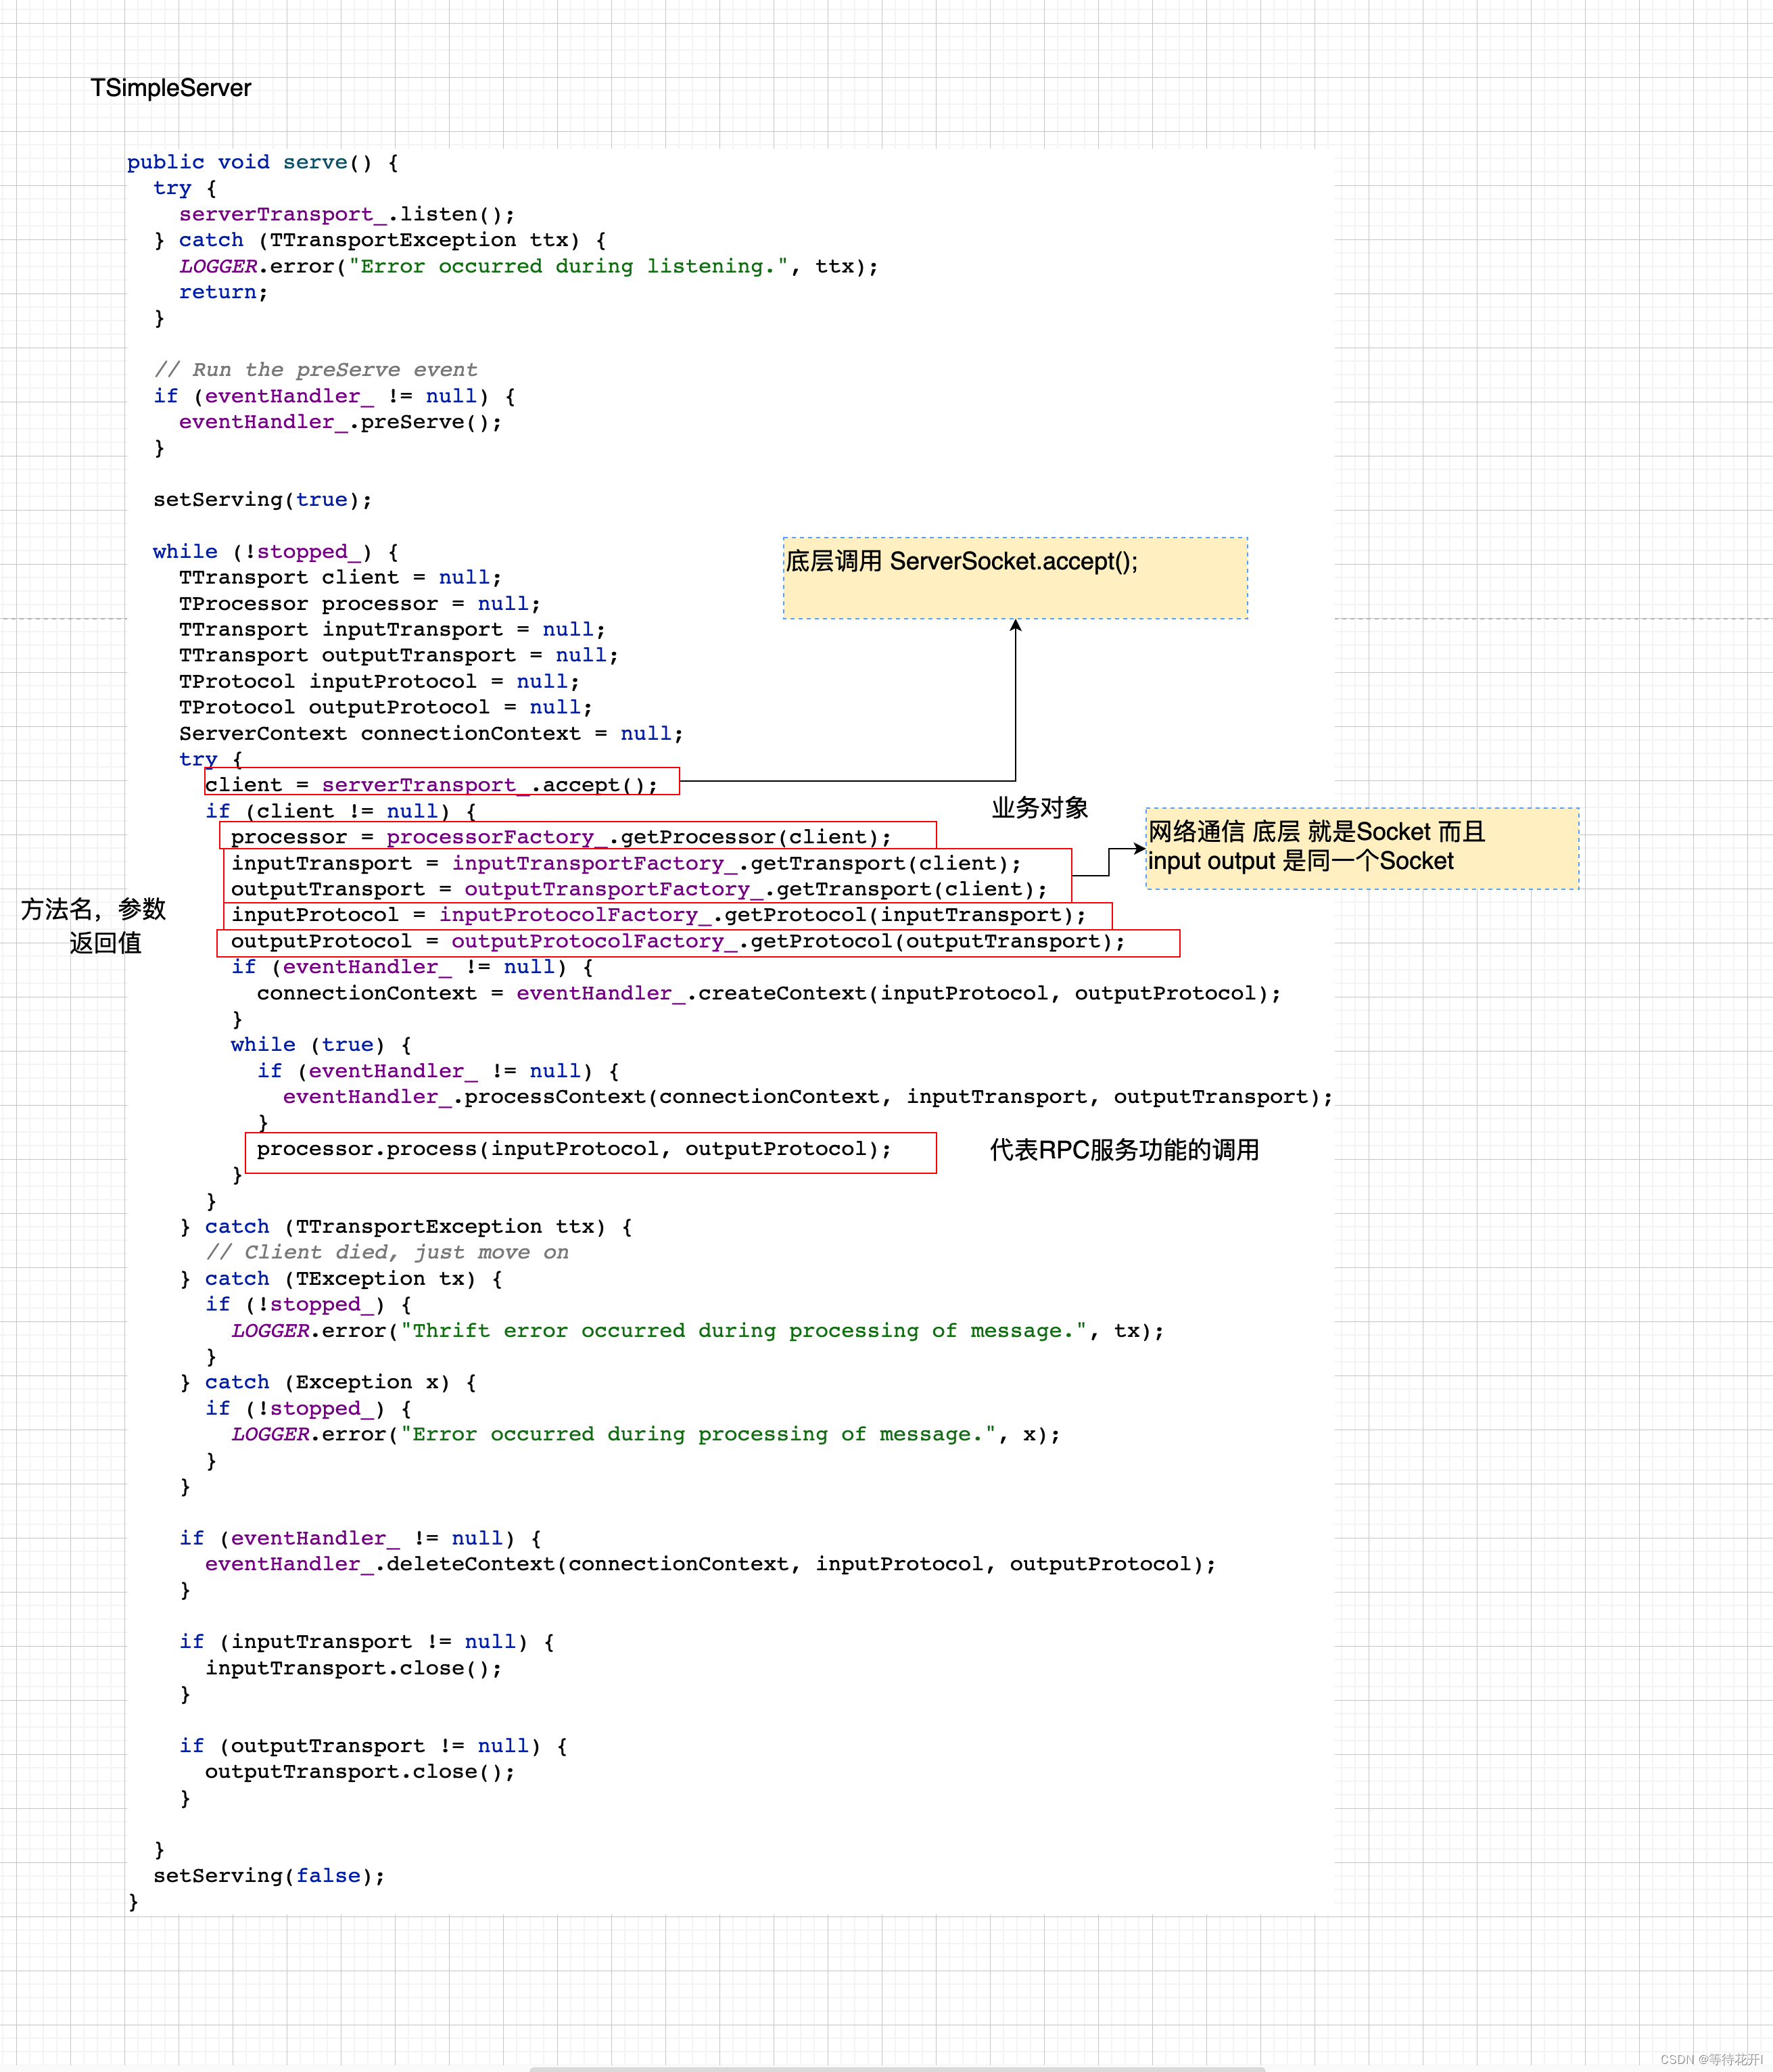1773x2072 pixels.
Task: Click the 'TTransport client = null;' line
Action: click(341, 578)
